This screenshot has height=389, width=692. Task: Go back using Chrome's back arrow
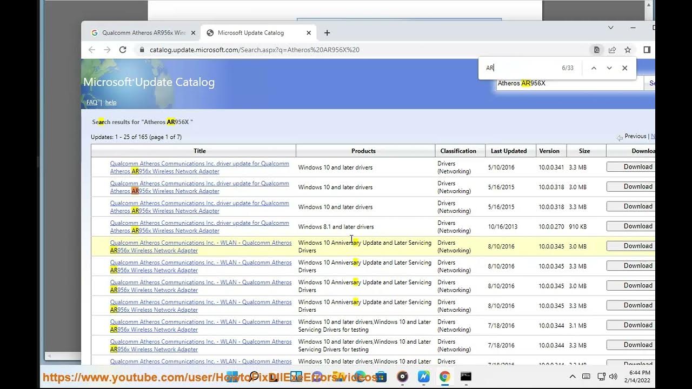(92, 50)
